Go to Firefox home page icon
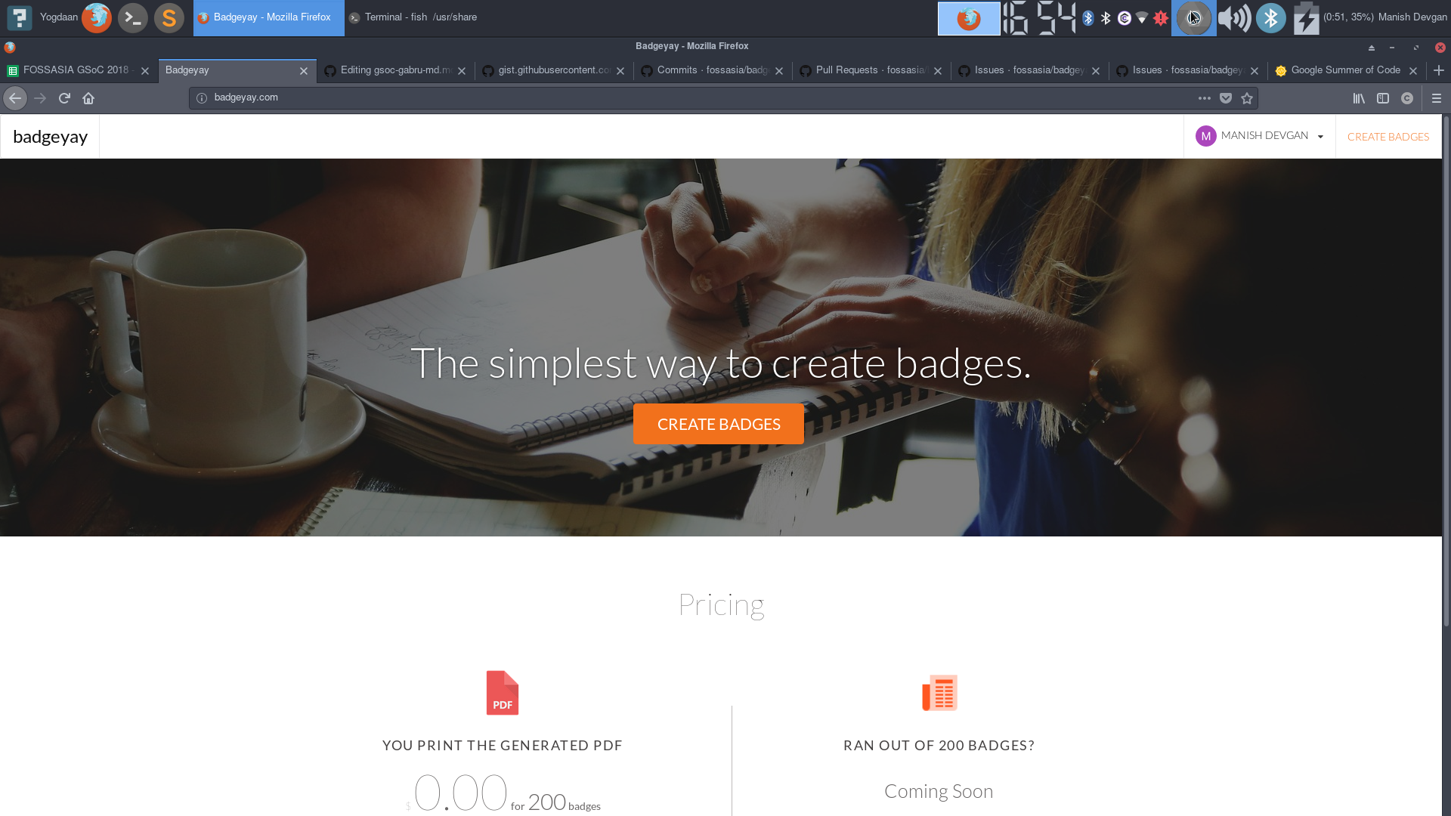Screen dimensions: 1451x816 88,98
